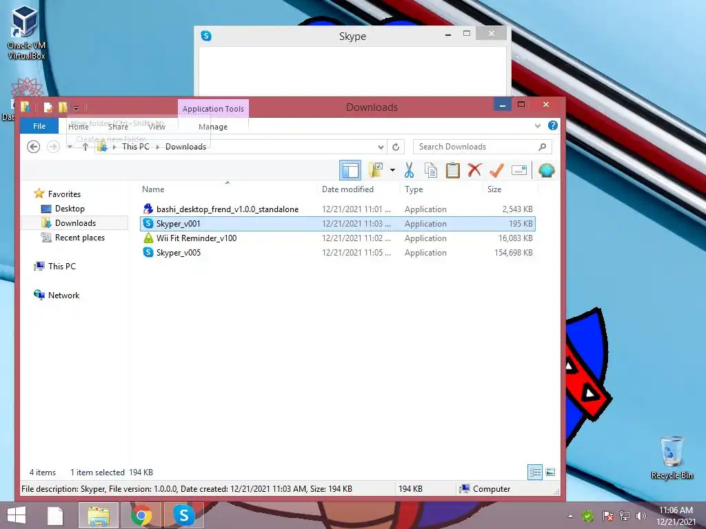Click the Copy toolbar icon
Viewport: 706px width, 529px height.
pyautogui.click(x=431, y=170)
